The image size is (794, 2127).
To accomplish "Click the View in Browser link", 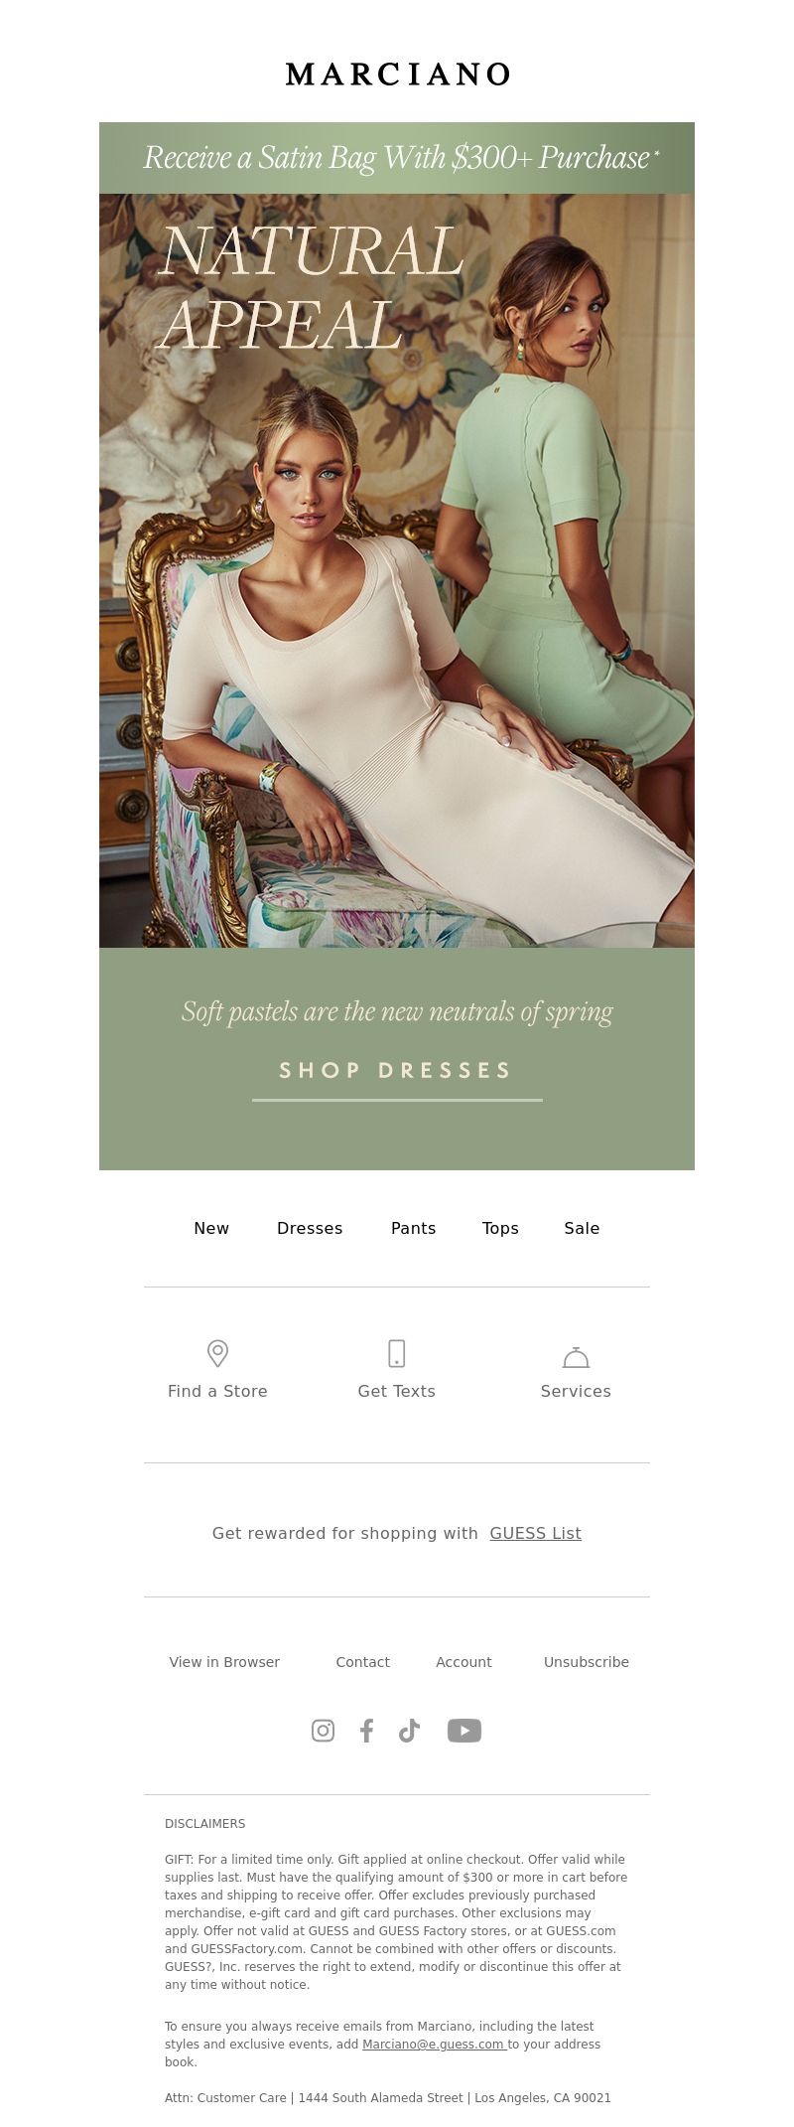I will tap(224, 1662).
